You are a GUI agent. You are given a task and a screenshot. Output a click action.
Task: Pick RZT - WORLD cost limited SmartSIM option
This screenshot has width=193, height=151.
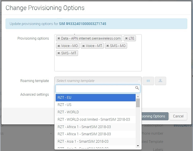pos(96,119)
